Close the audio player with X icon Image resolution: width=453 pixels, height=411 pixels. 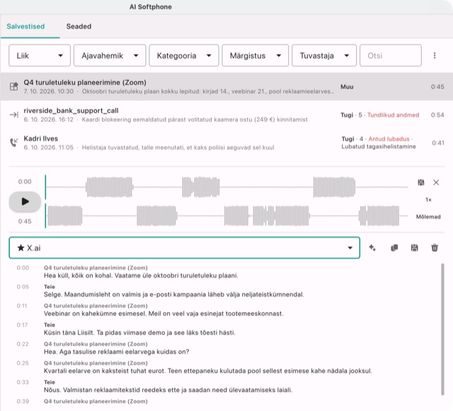coord(436,183)
